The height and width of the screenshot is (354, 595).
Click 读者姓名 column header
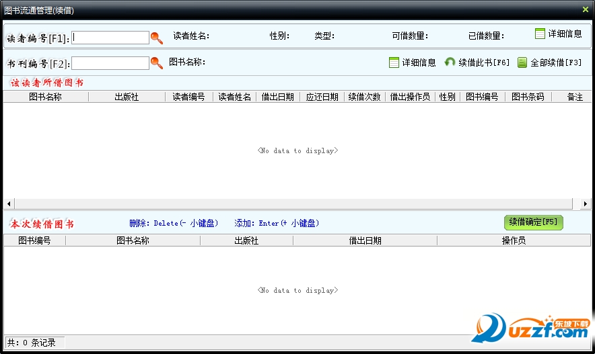pos(234,97)
